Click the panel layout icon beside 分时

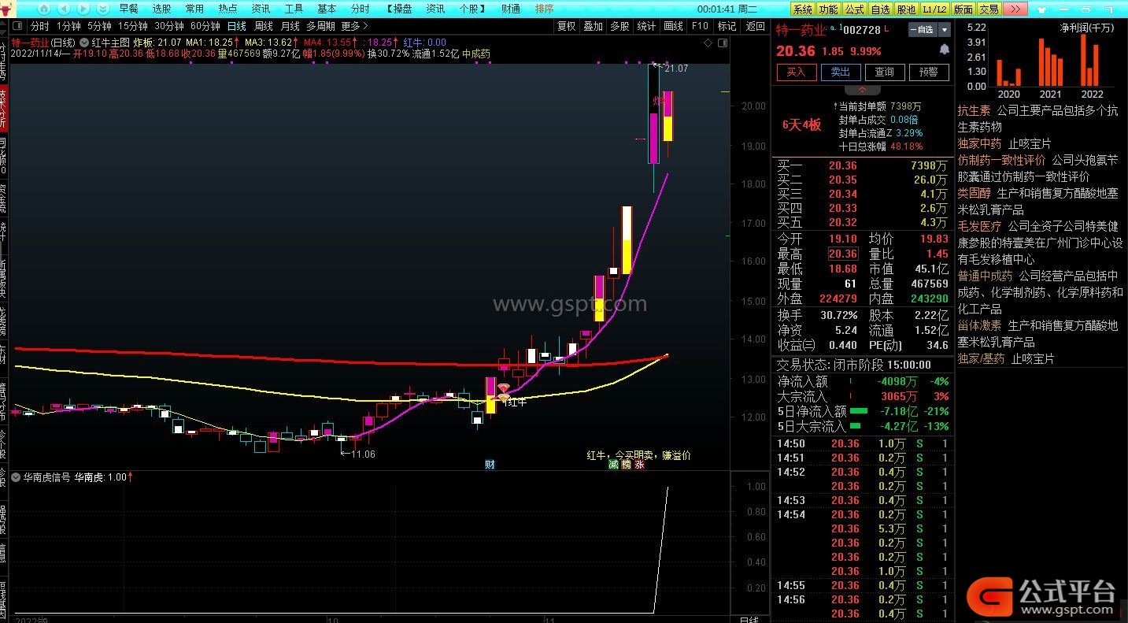[17, 26]
